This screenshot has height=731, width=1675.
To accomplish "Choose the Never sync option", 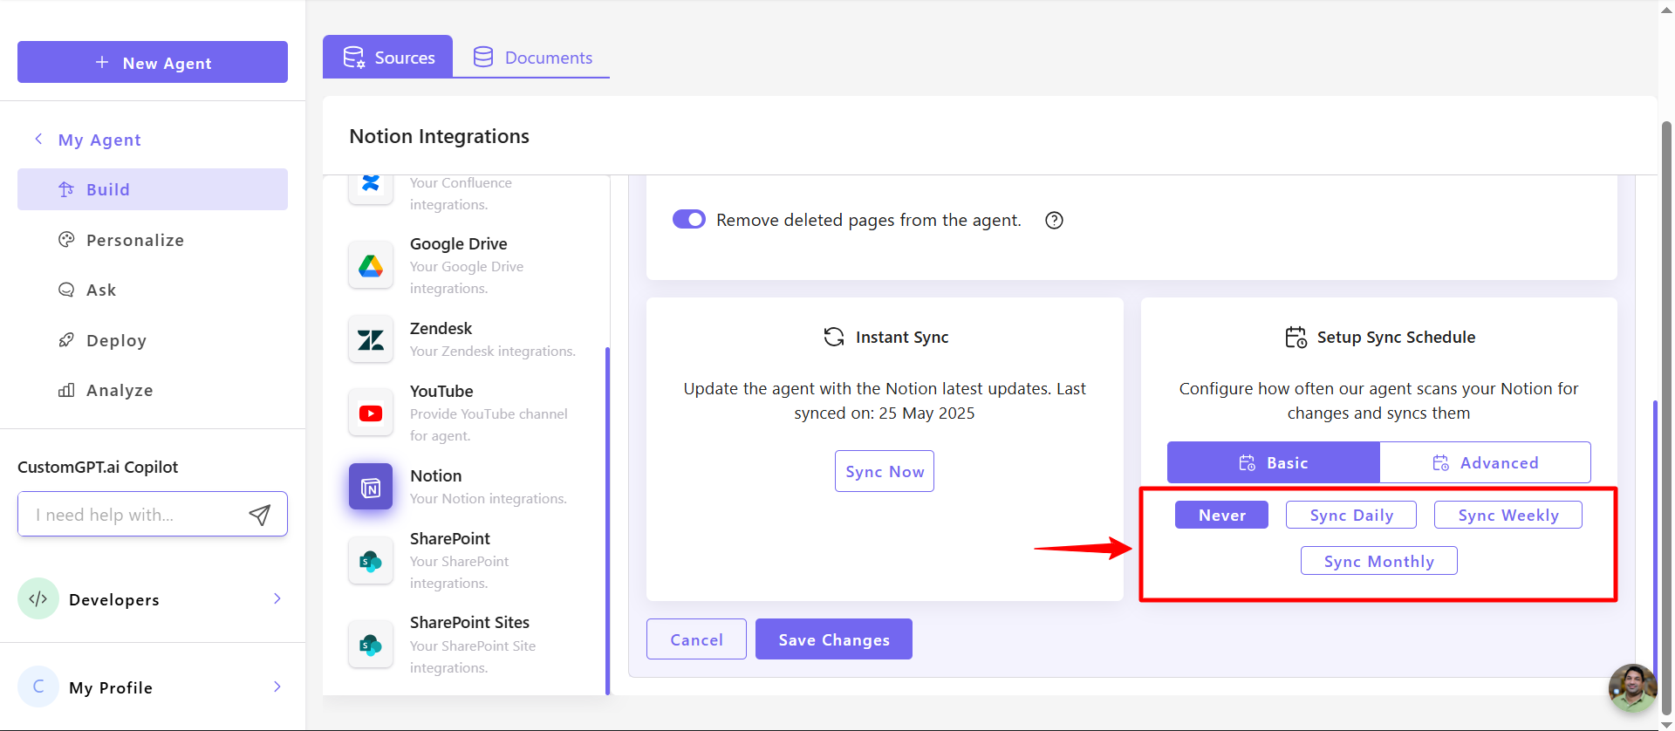I will point(1221,515).
